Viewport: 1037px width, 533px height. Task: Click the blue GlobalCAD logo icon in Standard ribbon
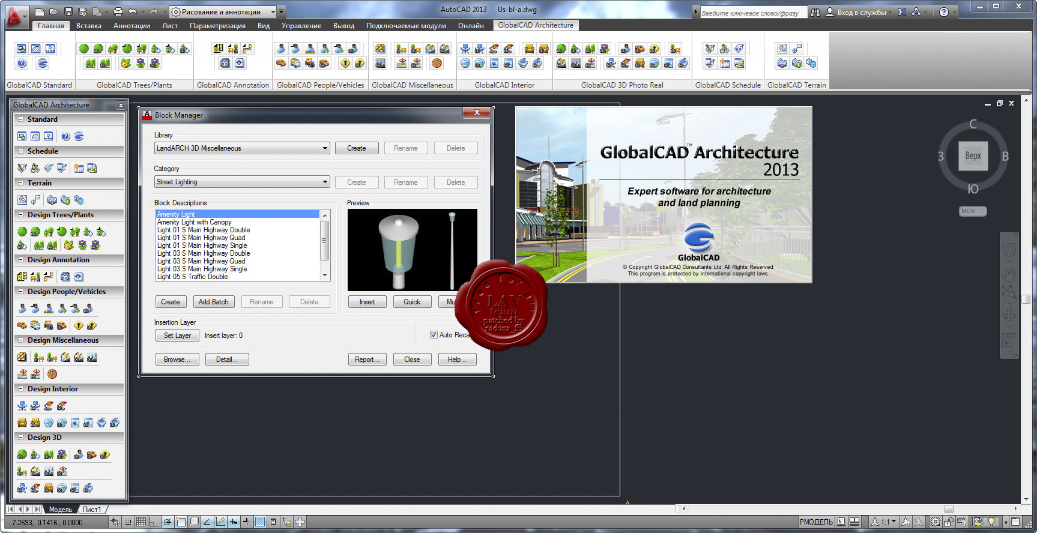tap(42, 63)
